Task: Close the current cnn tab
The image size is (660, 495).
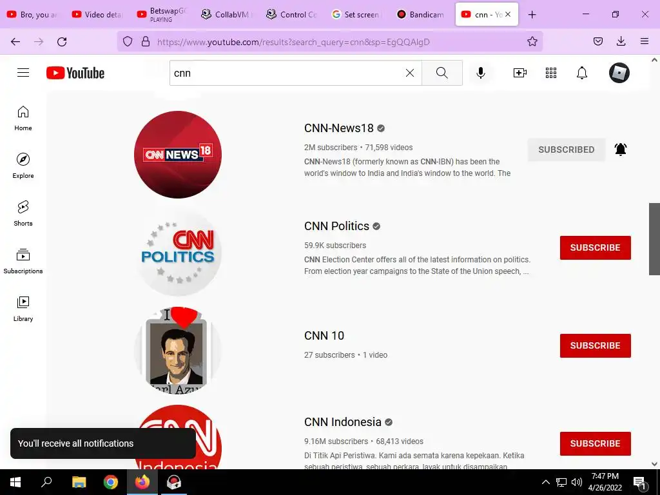Action: pos(508,14)
